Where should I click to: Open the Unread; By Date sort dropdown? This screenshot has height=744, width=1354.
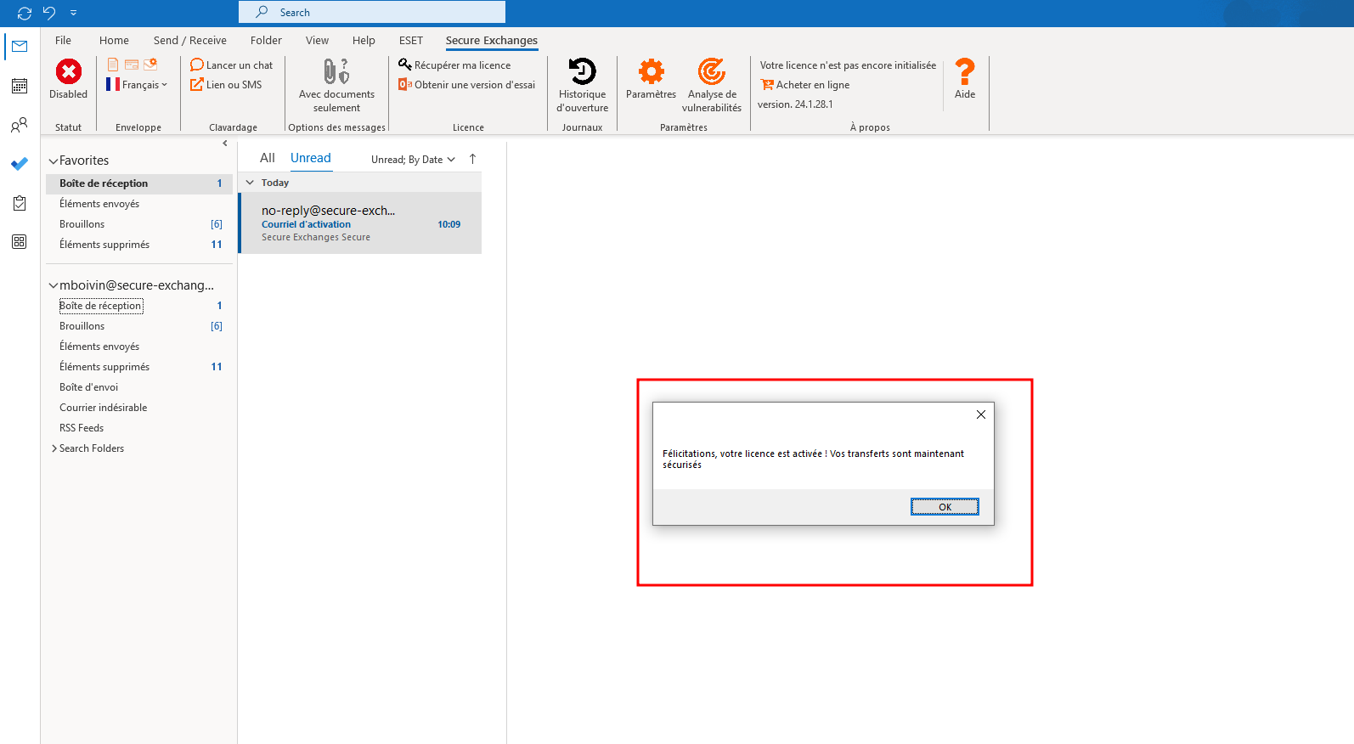click(413, 160)
